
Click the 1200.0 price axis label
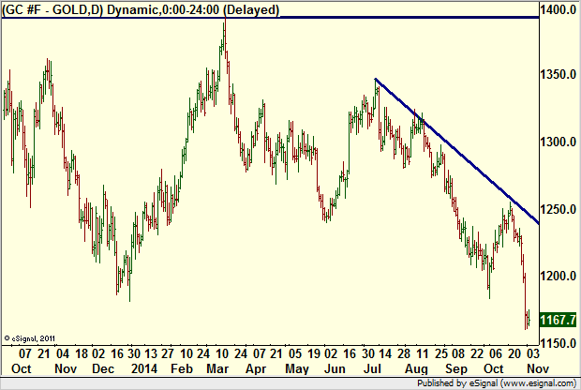coord(559,276)
